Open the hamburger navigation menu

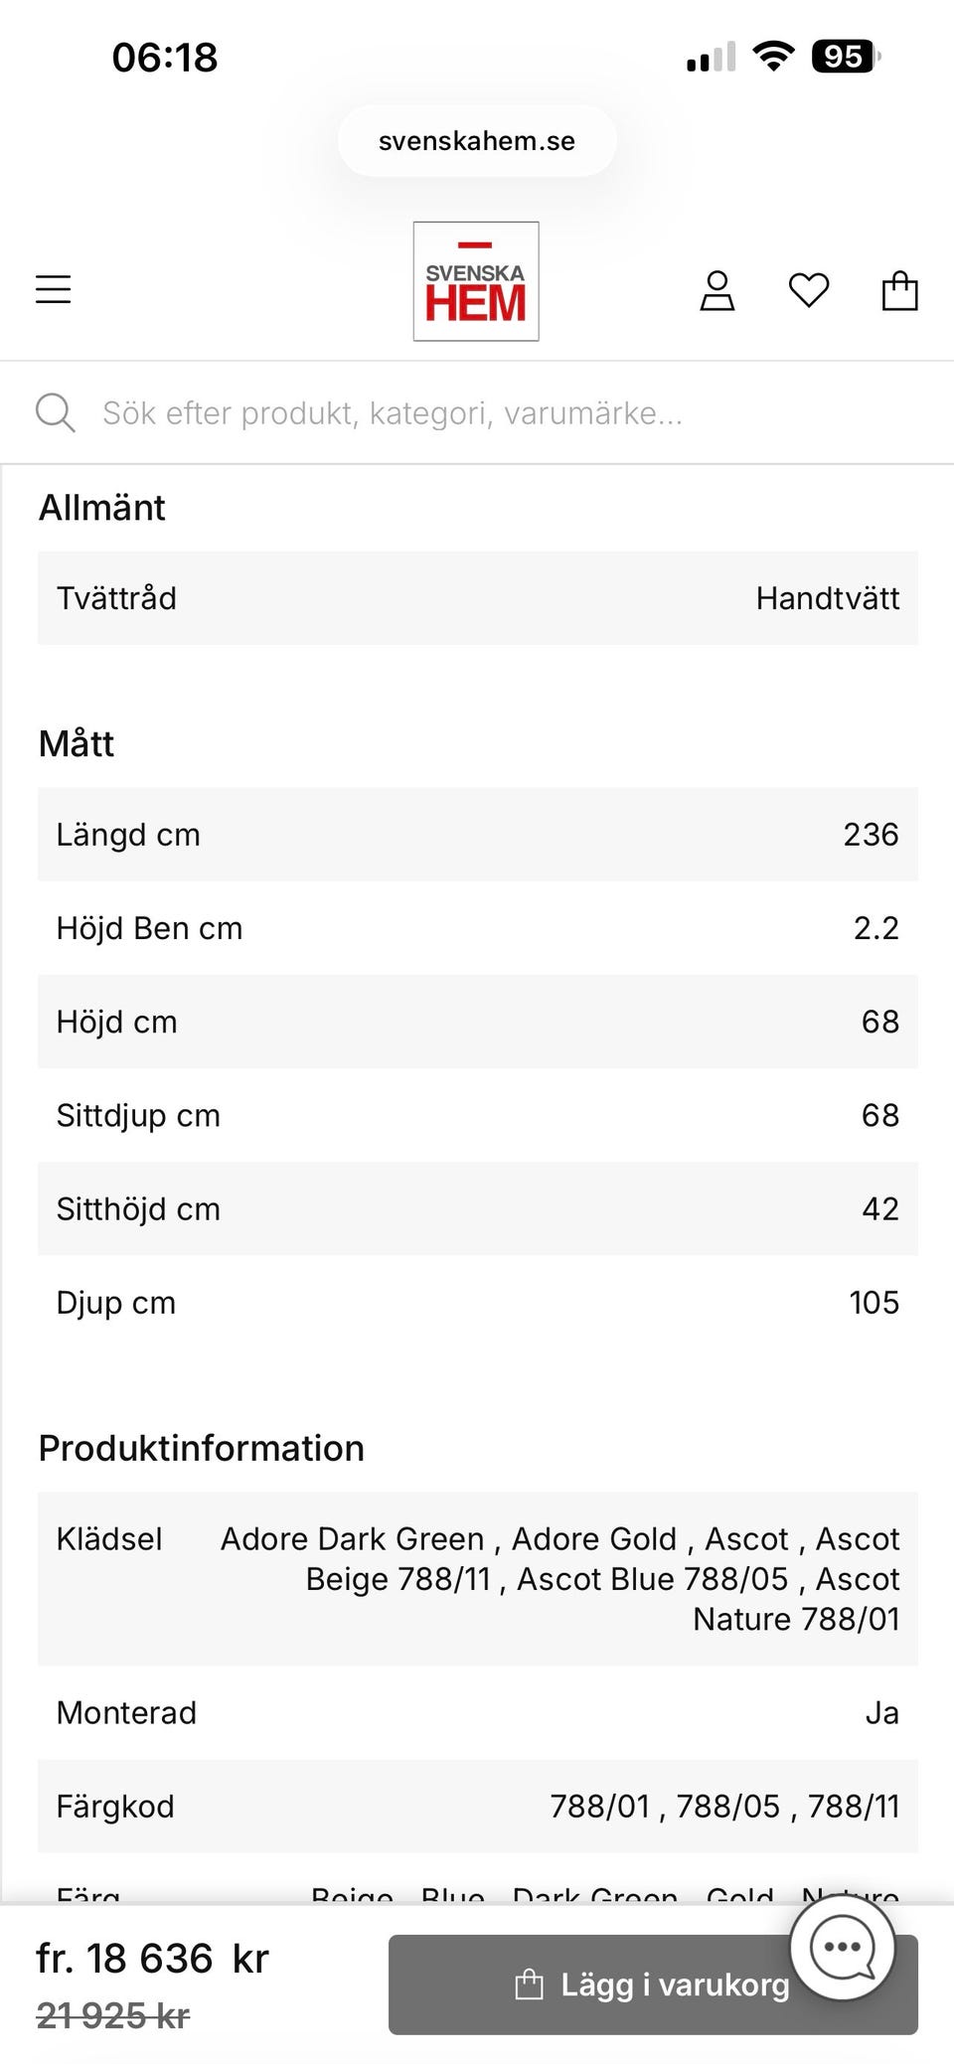(54, 289)
